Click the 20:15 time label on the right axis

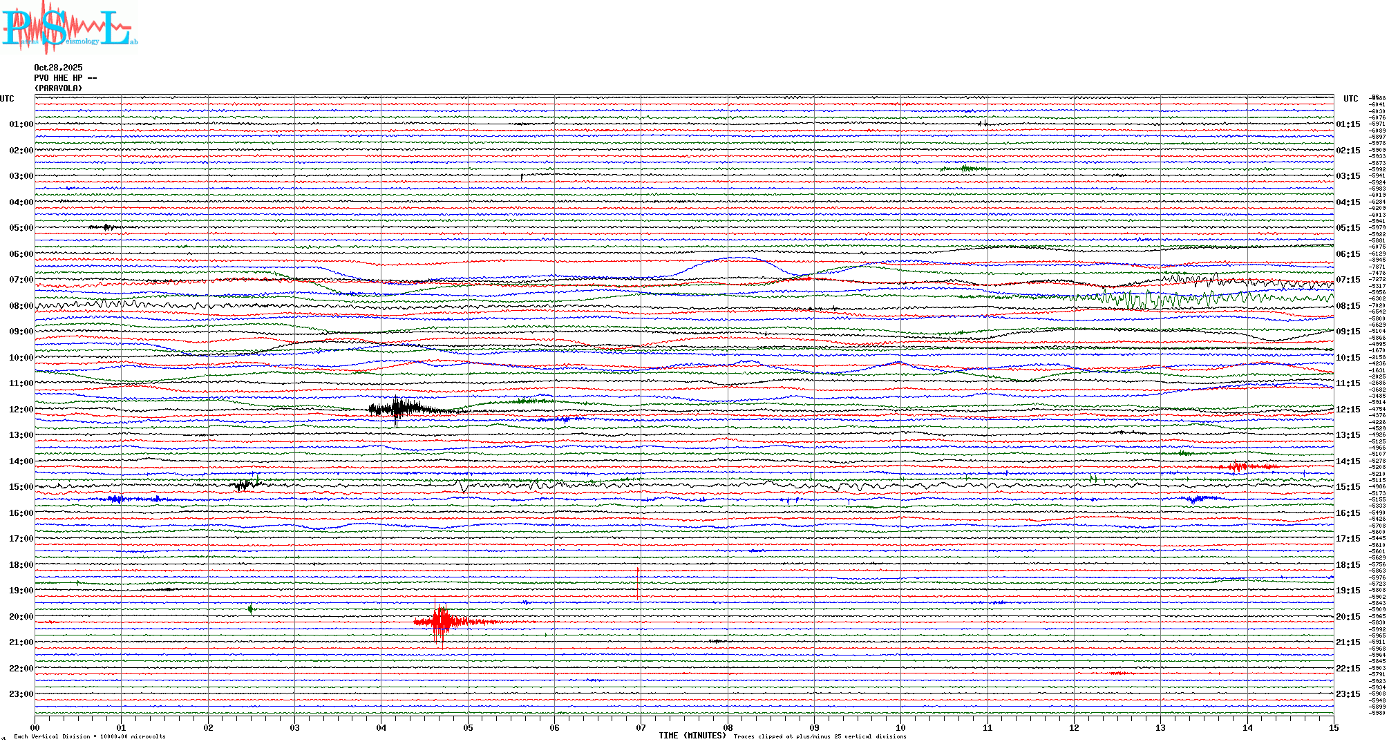(1348, 617)
